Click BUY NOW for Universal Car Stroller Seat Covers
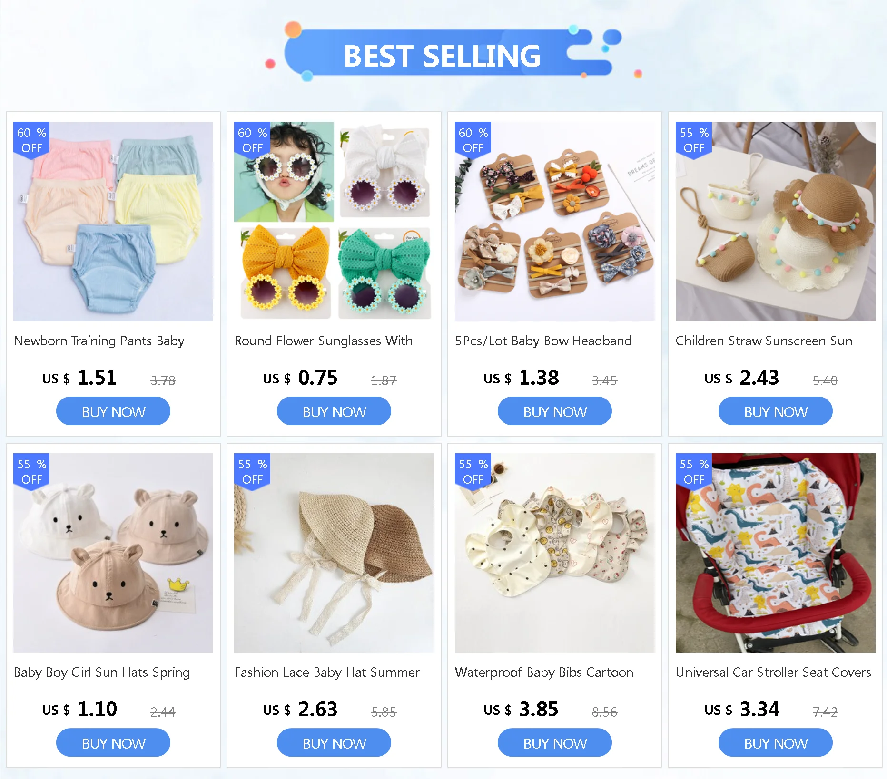 (776, 743)
